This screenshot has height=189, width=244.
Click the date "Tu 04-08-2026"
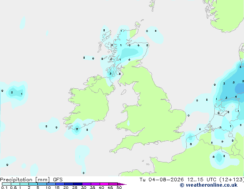pyautogui.click(x=162, y=180)
